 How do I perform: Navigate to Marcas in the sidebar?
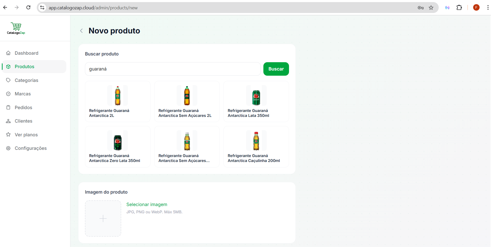34,94
